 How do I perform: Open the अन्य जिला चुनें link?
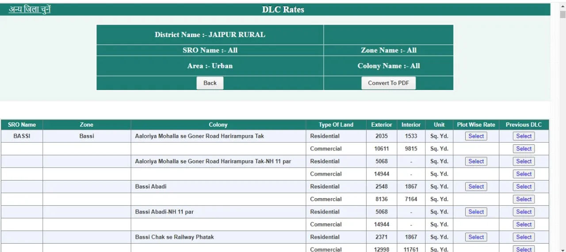pos(30,9)
